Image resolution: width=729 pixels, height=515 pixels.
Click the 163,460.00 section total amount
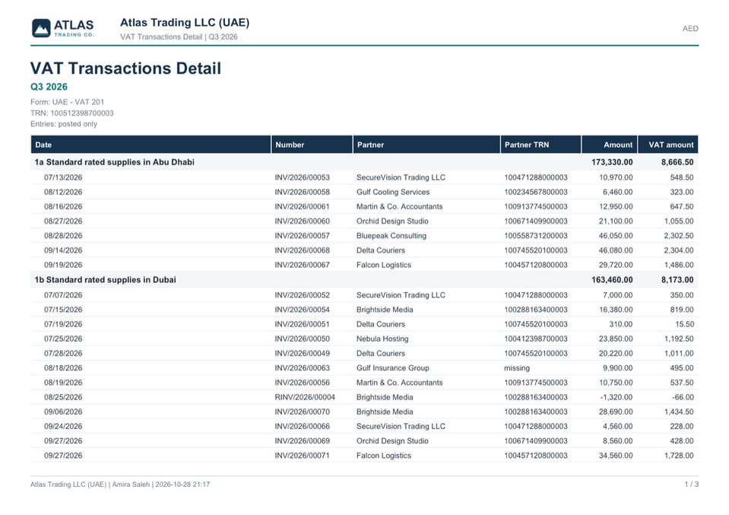click(612, 280)
